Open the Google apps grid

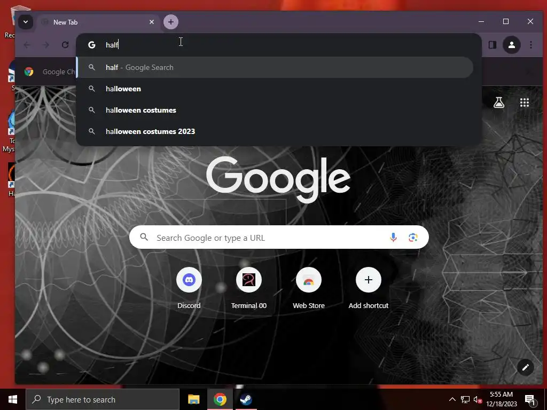point(525,102)
